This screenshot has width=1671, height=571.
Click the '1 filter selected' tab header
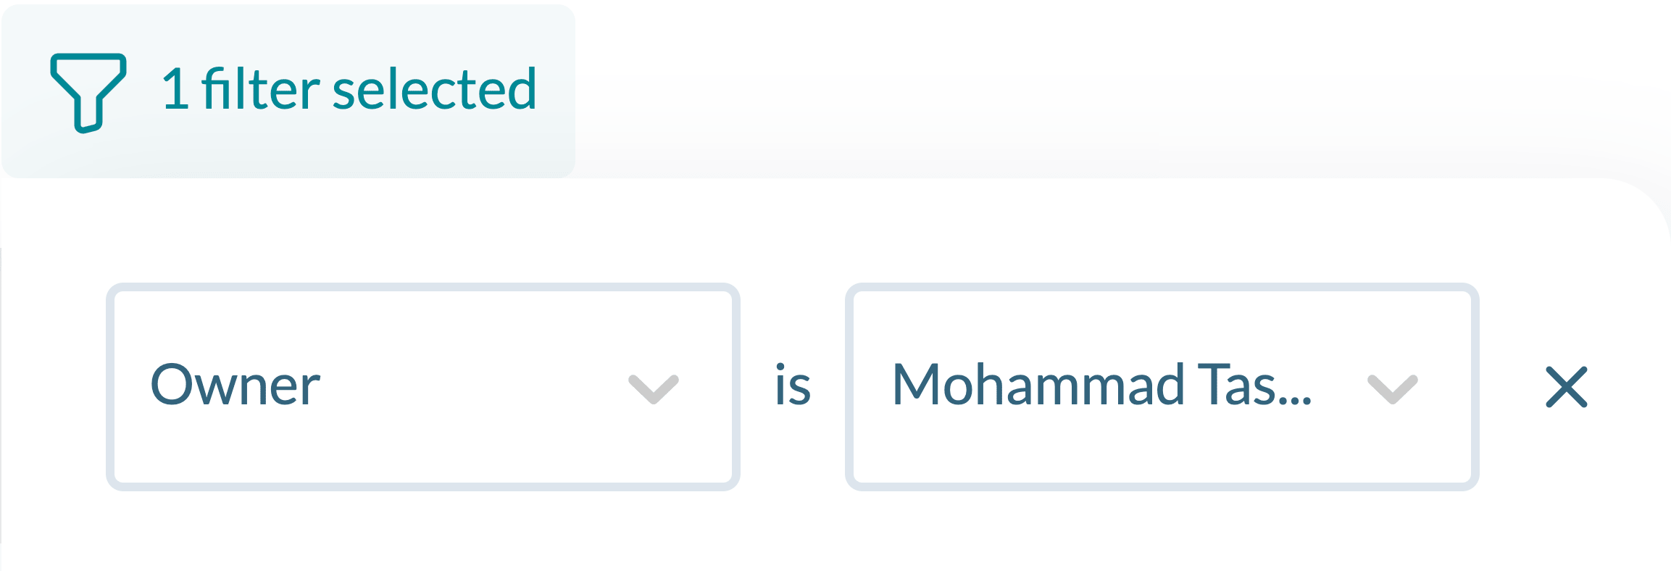[x=288, y=91]
